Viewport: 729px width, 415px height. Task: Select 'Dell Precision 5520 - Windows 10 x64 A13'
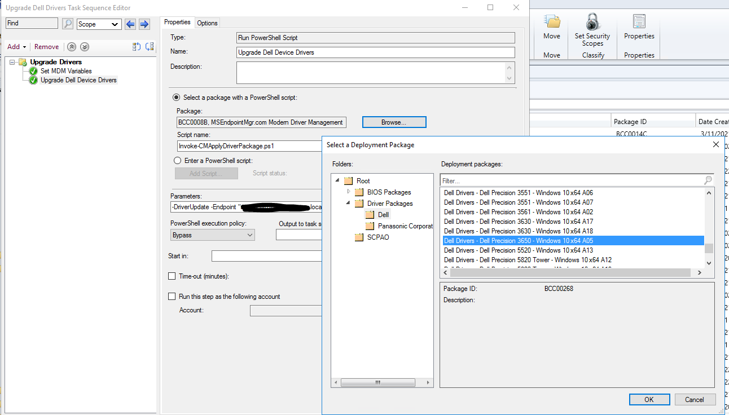572,250
